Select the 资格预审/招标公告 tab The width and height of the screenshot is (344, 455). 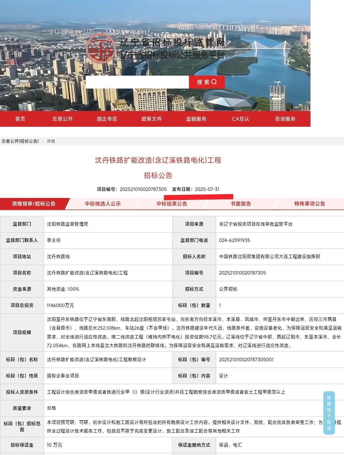(x=34, y=204)
